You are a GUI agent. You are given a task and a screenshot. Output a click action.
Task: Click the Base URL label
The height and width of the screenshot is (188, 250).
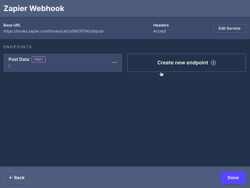pyautogui.click(x=12, y=25)
